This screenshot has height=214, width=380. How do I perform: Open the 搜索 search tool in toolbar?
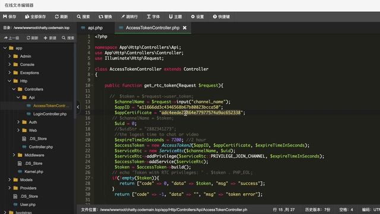(83, 17)
